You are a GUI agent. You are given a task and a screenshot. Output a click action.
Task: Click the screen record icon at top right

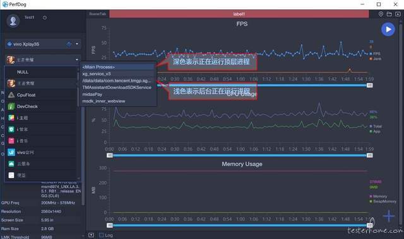coord(398,14)
